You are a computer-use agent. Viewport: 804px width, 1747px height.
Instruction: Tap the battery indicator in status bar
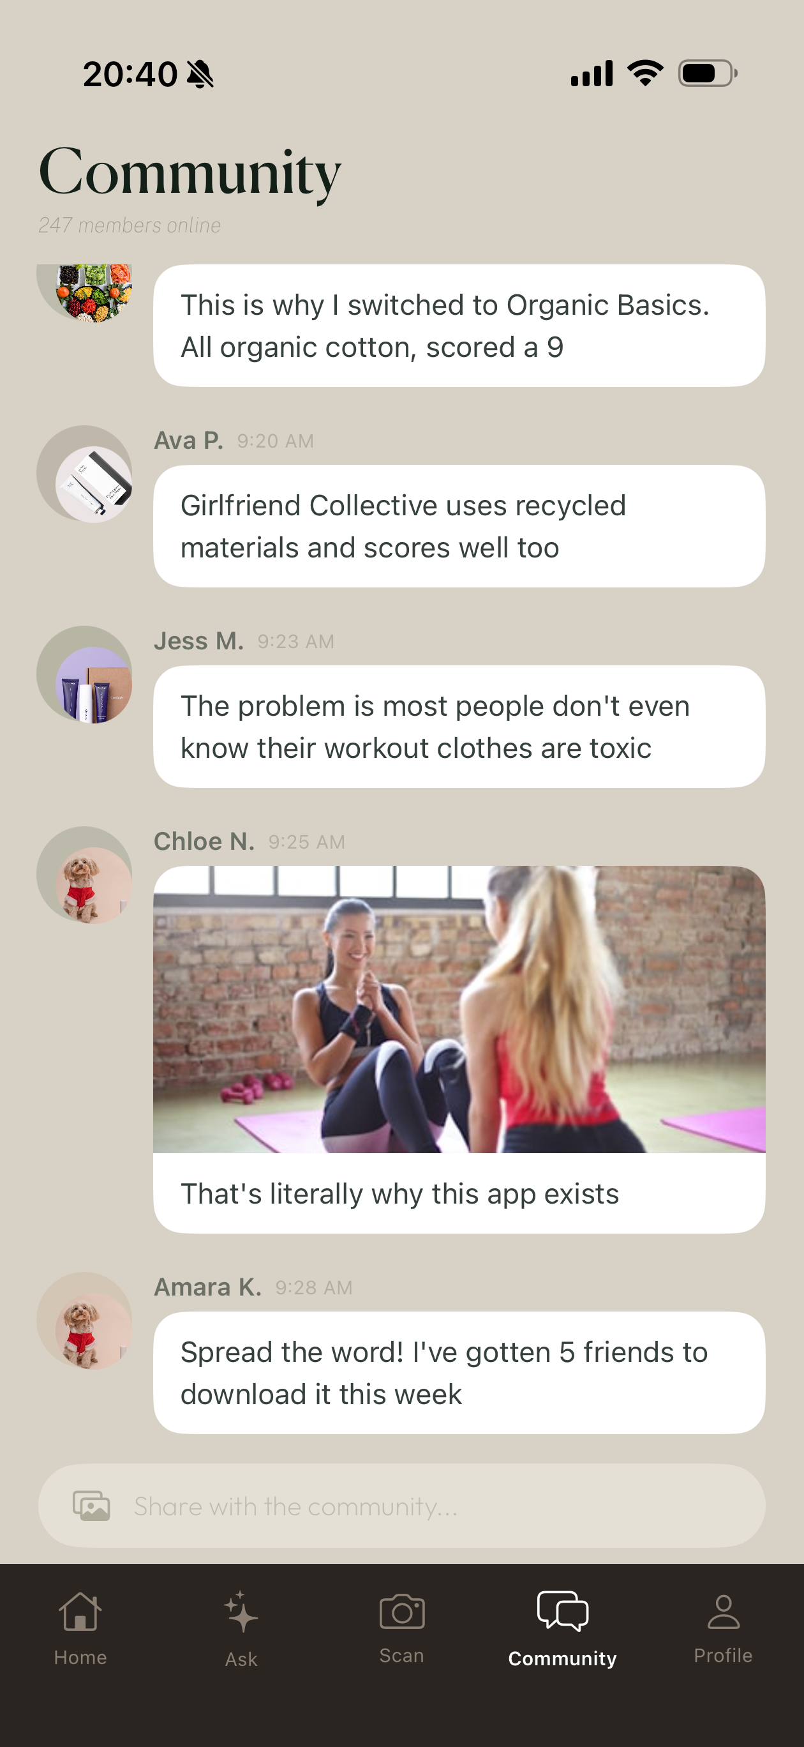tap(708, 73)
